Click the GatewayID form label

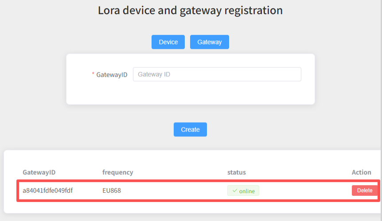(112, 75)
